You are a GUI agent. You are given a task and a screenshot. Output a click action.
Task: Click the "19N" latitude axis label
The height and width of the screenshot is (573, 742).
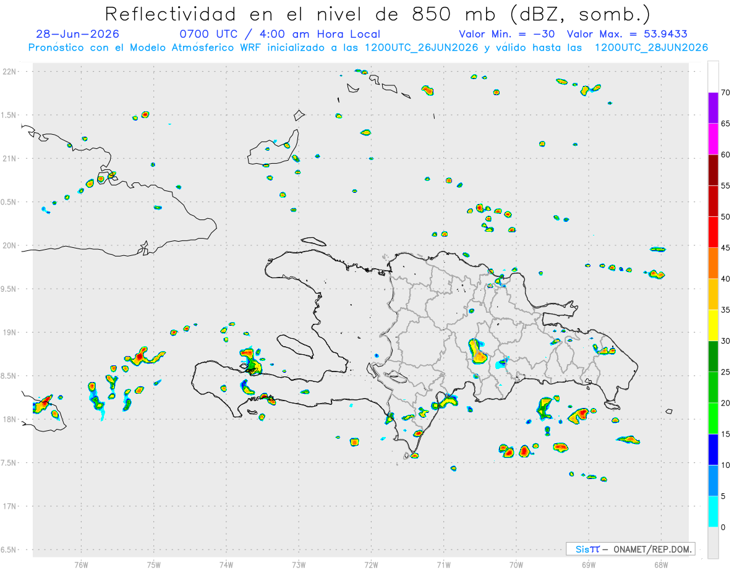[x=10, y=333]
